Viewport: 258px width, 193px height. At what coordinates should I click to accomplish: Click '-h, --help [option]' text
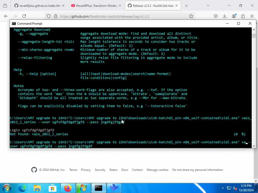(x=37, y=74)
